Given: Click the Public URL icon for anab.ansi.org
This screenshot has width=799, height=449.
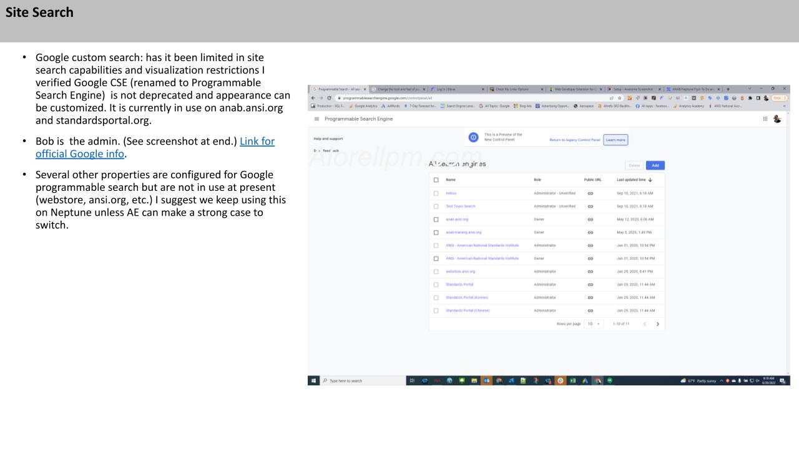Looking at the screenshot, I should coord(590,220).
